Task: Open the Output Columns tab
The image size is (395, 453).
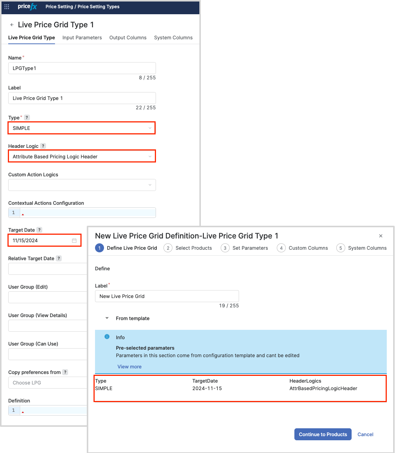Action: (x=128, y=38)
